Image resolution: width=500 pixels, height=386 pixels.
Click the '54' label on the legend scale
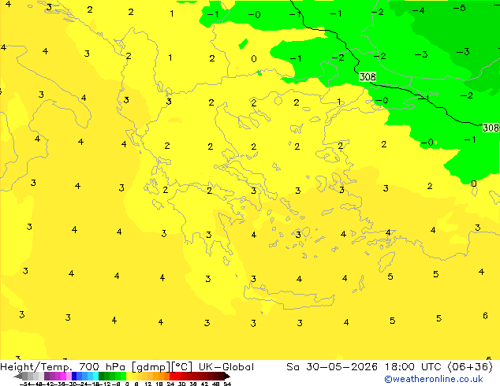[226, 384]
